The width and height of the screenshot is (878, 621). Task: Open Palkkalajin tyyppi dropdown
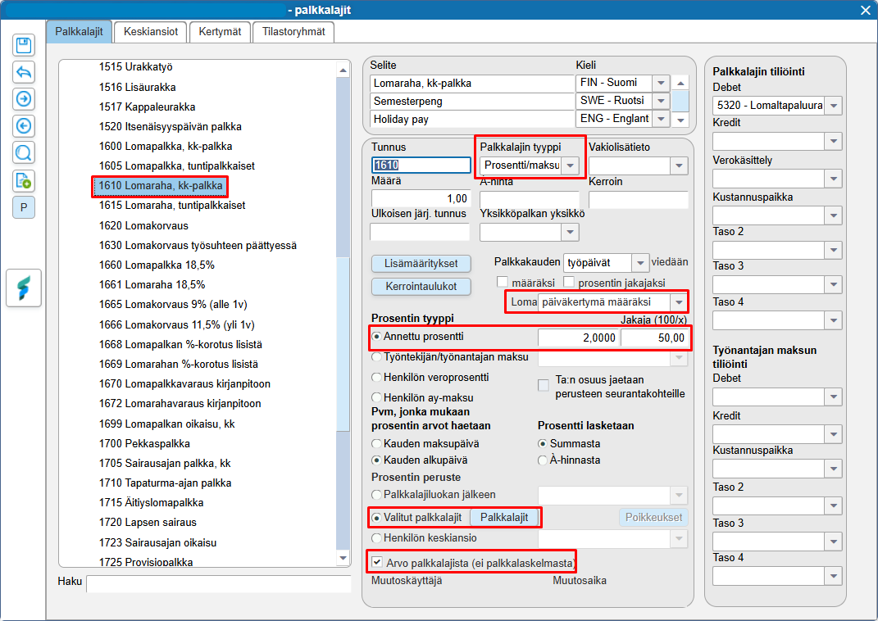[570, 165]
